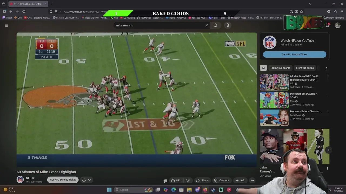Click the Ask button below video
The width and height of the screenshot is (346, 194).
point(240,181)
